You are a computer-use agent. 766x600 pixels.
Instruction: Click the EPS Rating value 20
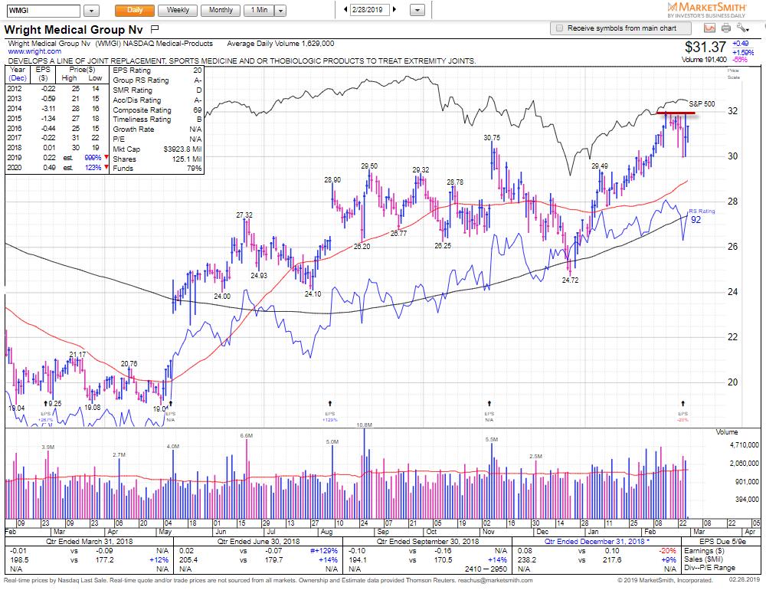pyautogui.click(x=198, y=70)
